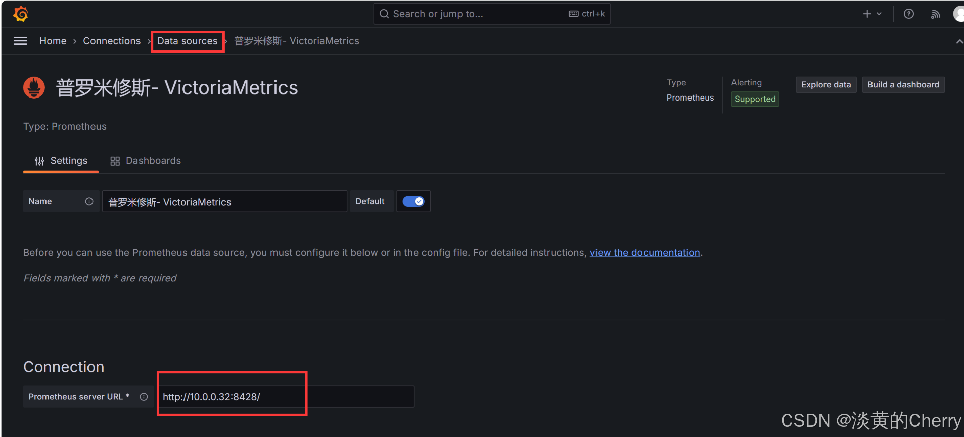Go to Home breadcrumb
This screenshot has height=437, width=964.
[x=53, y=41]
